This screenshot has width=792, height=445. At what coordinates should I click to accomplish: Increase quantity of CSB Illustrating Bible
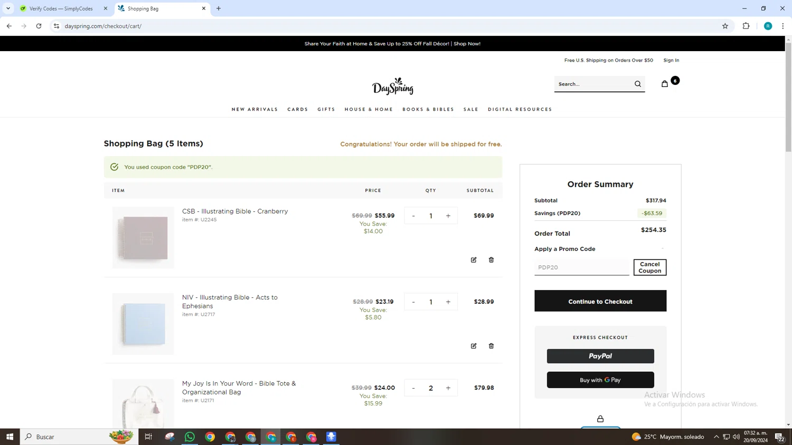(448, 216)
